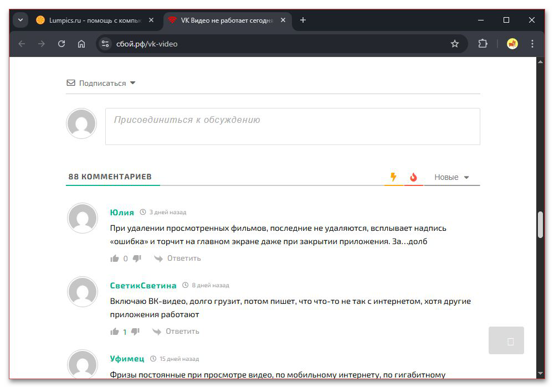Sort by hottest thread flame icon

coord(413,177)
